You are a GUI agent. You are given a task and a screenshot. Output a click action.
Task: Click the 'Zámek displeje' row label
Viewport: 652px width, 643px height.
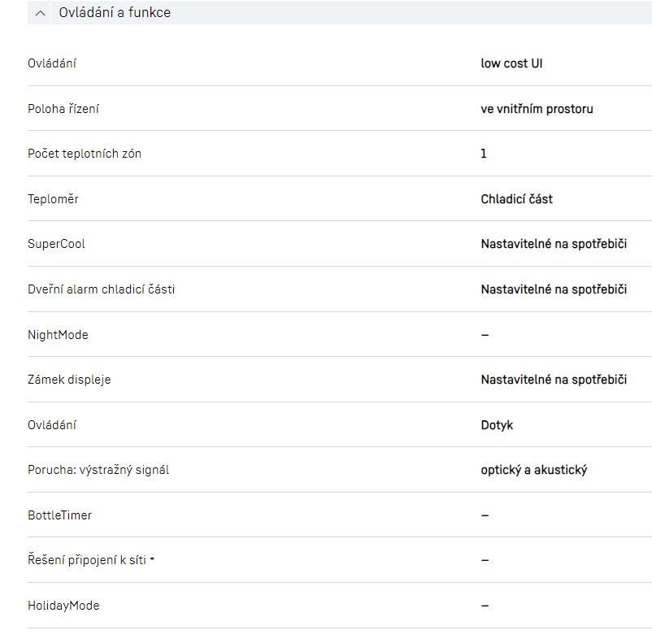tap(69, 380)
